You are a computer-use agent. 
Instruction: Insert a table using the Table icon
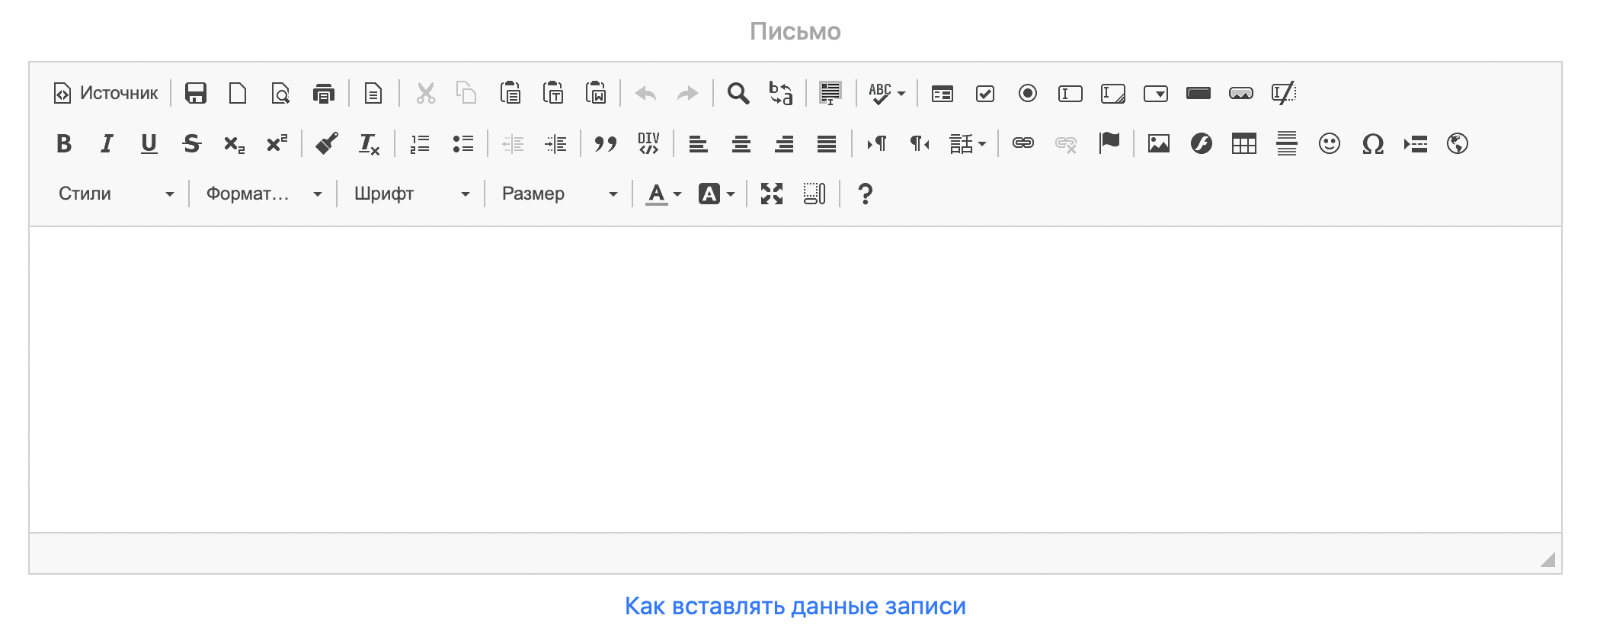[1243, 143]
